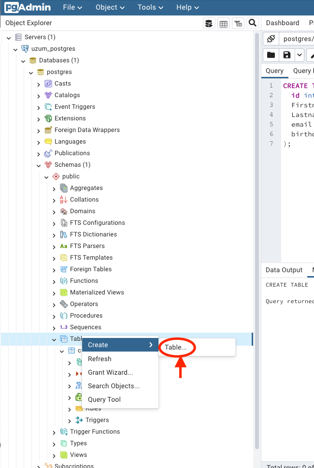Select the Trigger Functions tree item
The image size is (314, 468).
click(95, 432)
